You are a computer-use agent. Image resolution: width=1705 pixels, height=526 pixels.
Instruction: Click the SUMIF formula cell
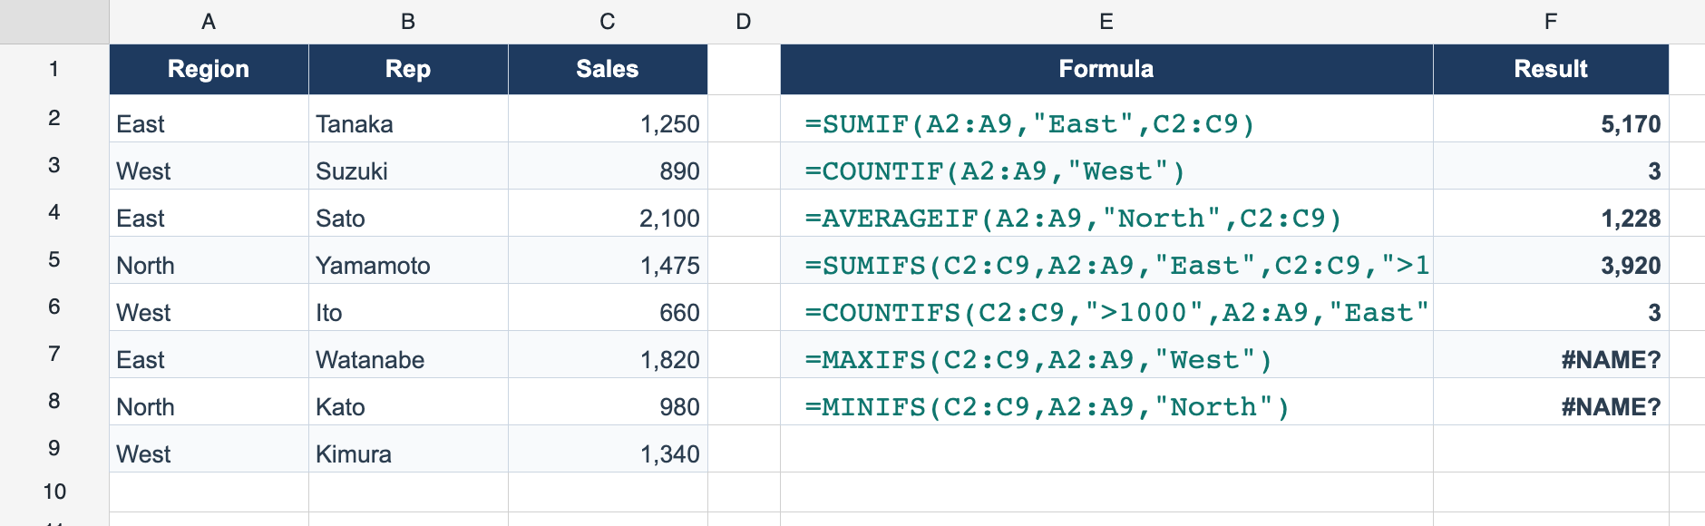pyautogui.click(x=1106, y=119)
